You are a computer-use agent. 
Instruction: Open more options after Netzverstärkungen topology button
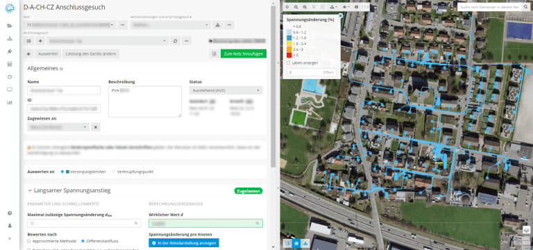point(229,25)
